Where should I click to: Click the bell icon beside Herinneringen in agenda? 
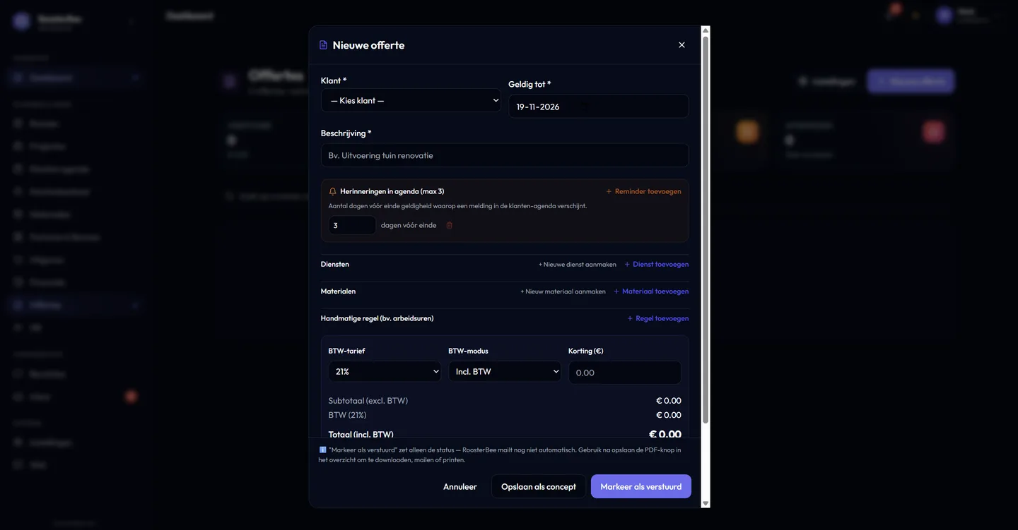tap(333, 191)
